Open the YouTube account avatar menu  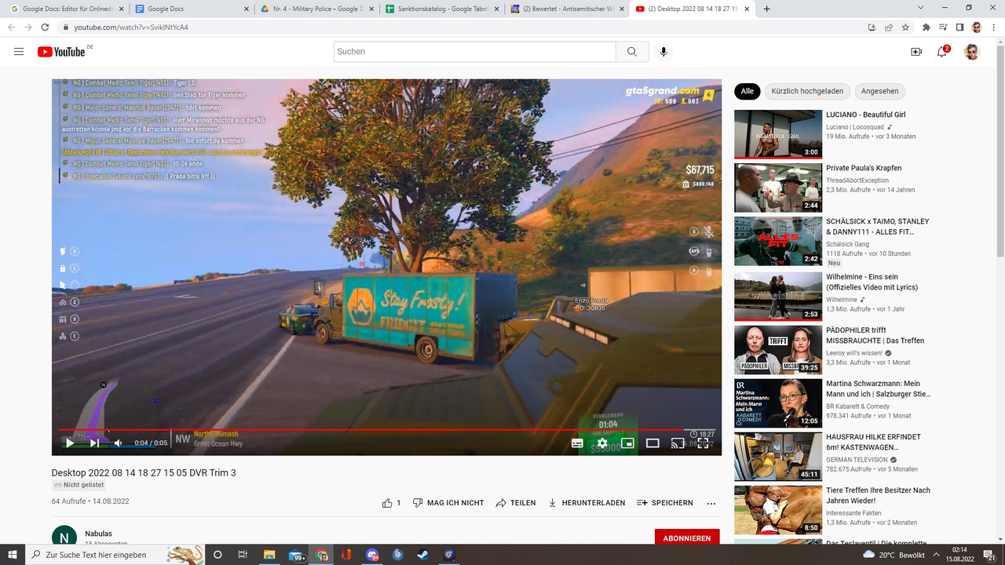972,52
